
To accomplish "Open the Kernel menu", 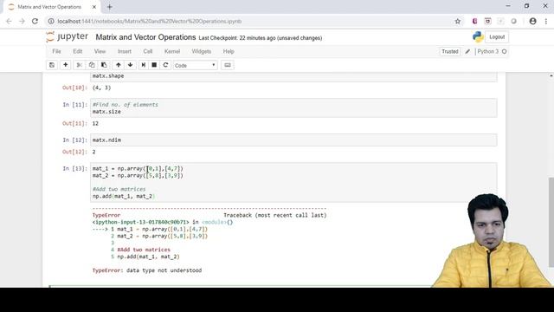I will point(172,52).
